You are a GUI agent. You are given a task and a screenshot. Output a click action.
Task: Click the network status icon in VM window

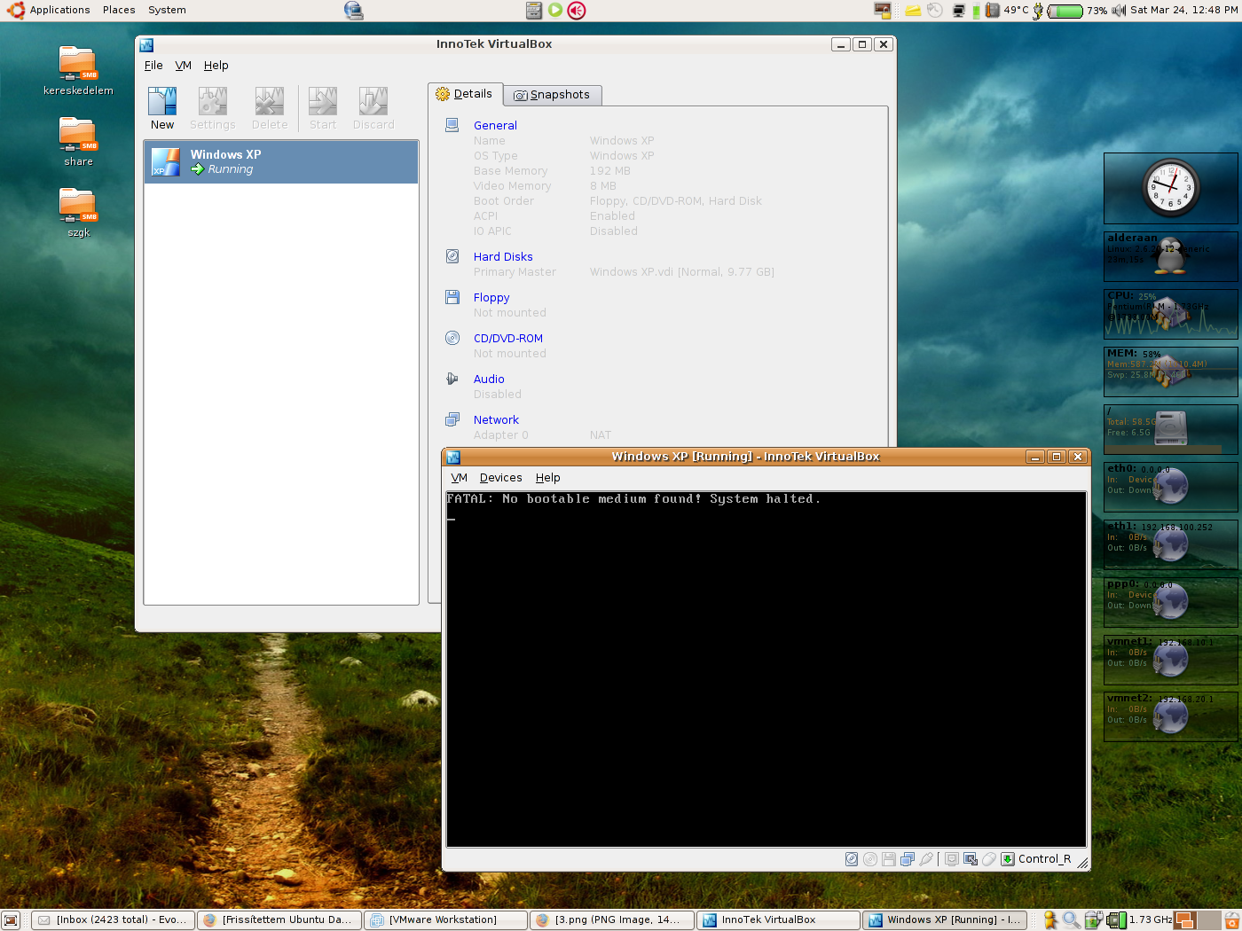[908, 859]
